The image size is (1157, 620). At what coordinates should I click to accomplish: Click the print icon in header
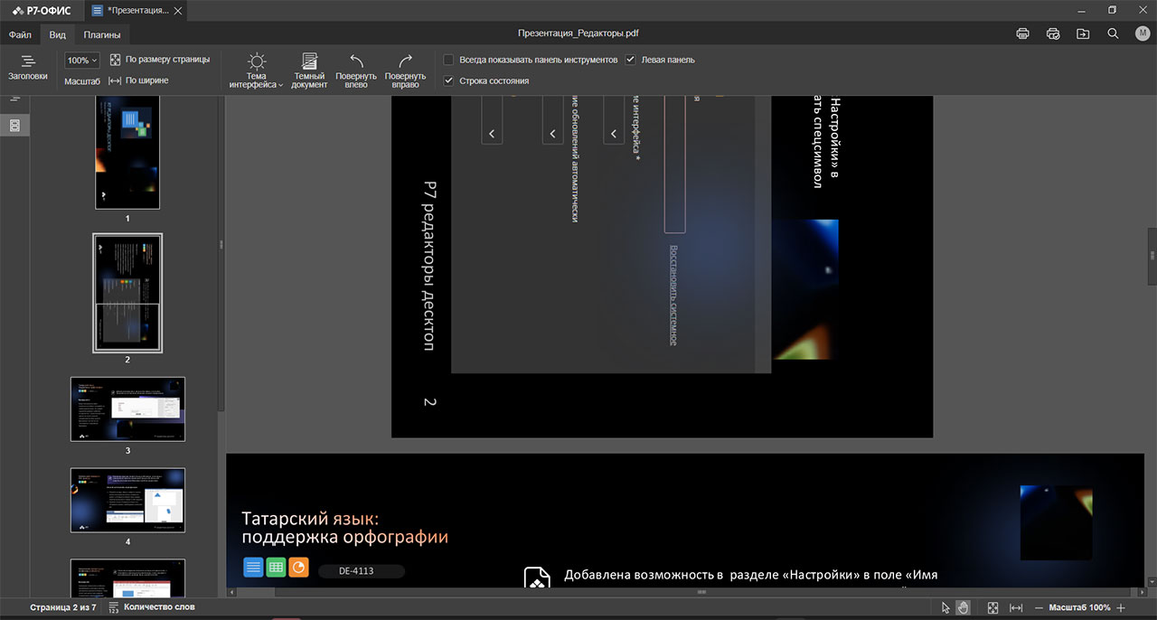coord(1022,33)
